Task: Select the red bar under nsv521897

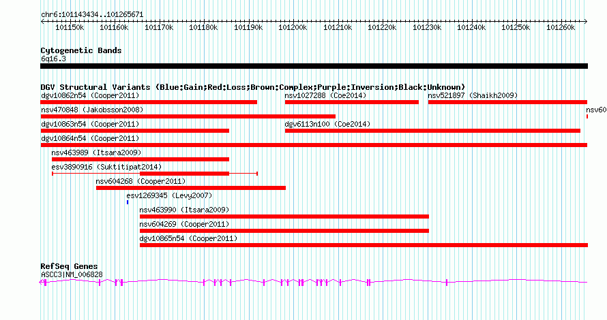Action: click(x=508, y=102)
